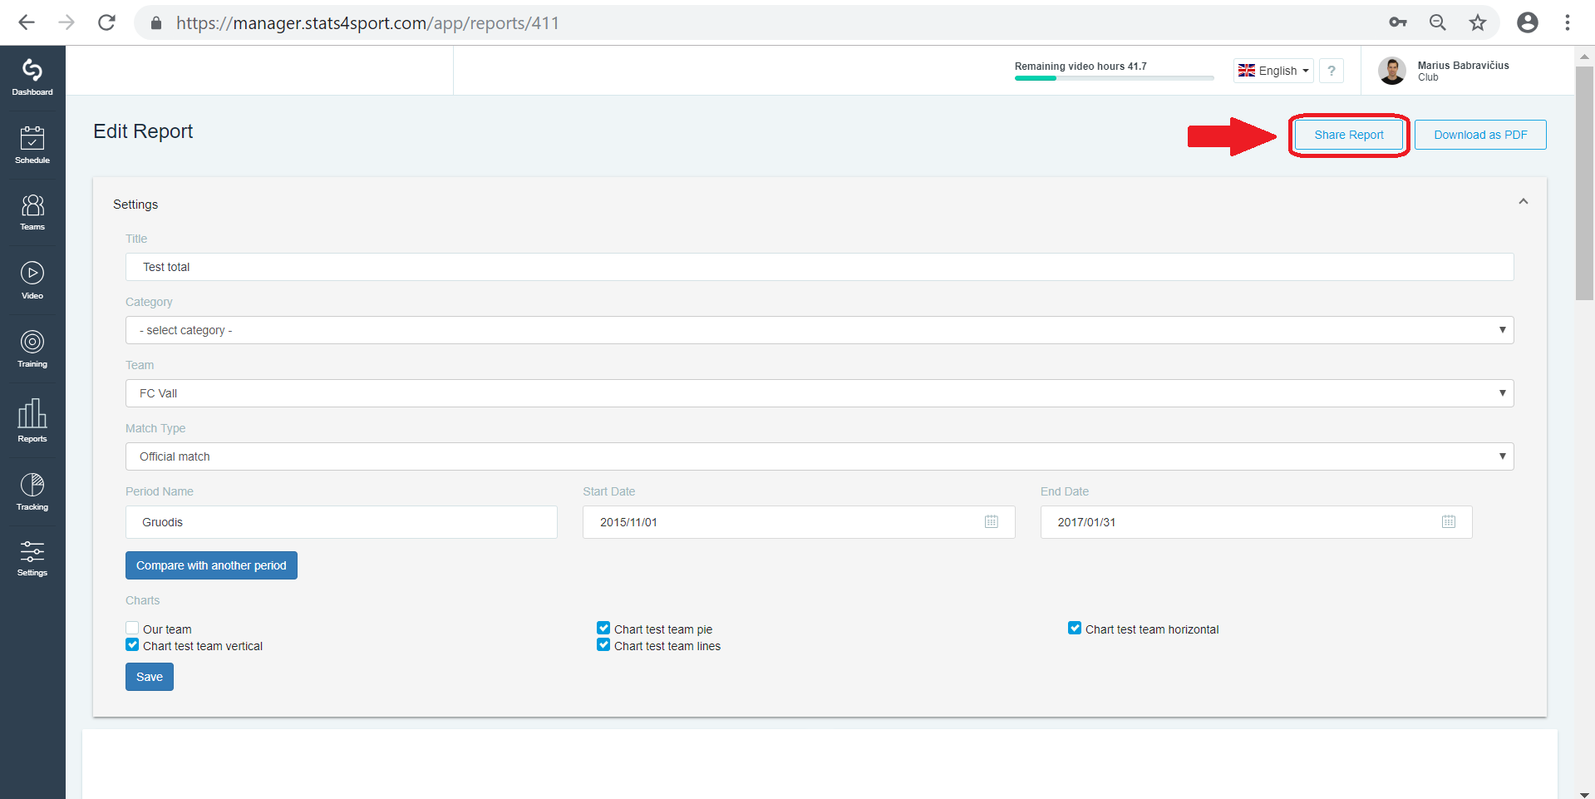The width and height of the screenshot is (1595, 799).
Task: Click the Remaining video hours progress bar
Action: coord(1114,78)
